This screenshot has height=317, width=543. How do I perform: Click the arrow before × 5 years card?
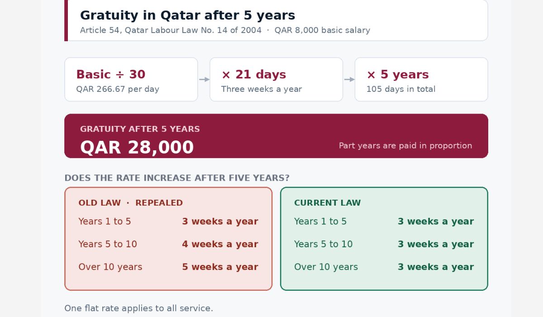[349, 79]
